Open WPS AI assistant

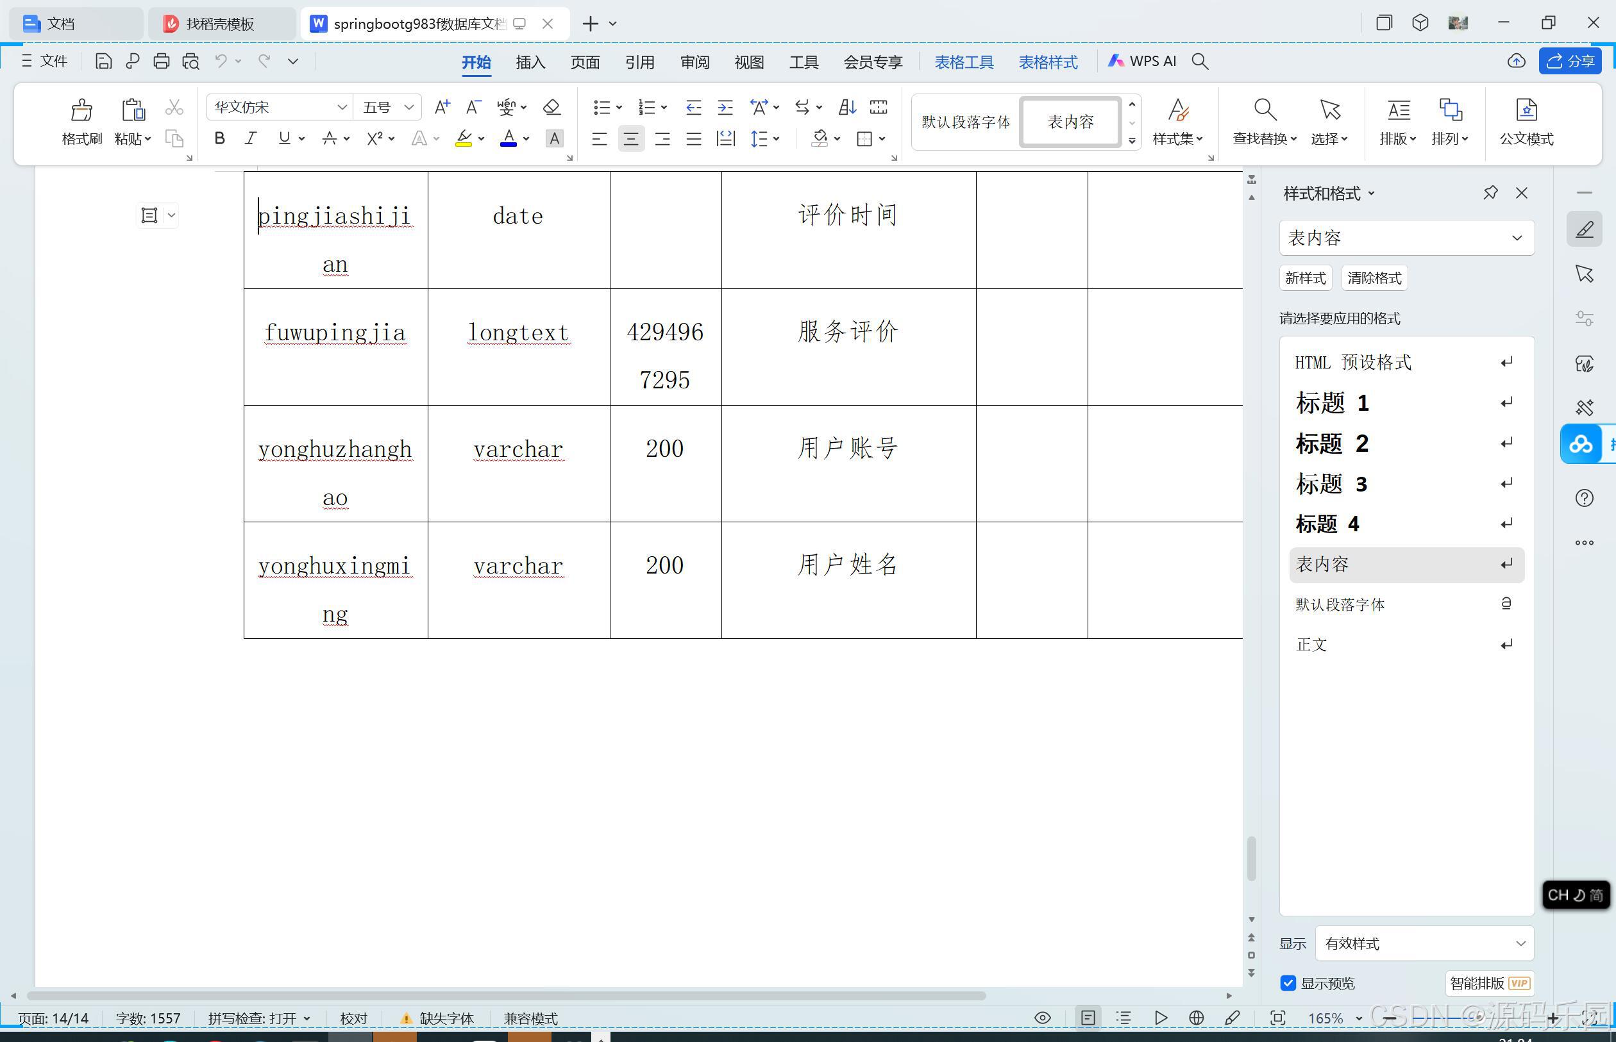[x=1143, y=61]
